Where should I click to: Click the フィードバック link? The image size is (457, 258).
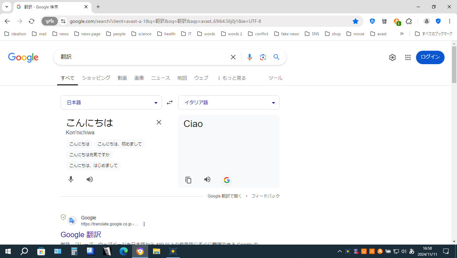265,196
